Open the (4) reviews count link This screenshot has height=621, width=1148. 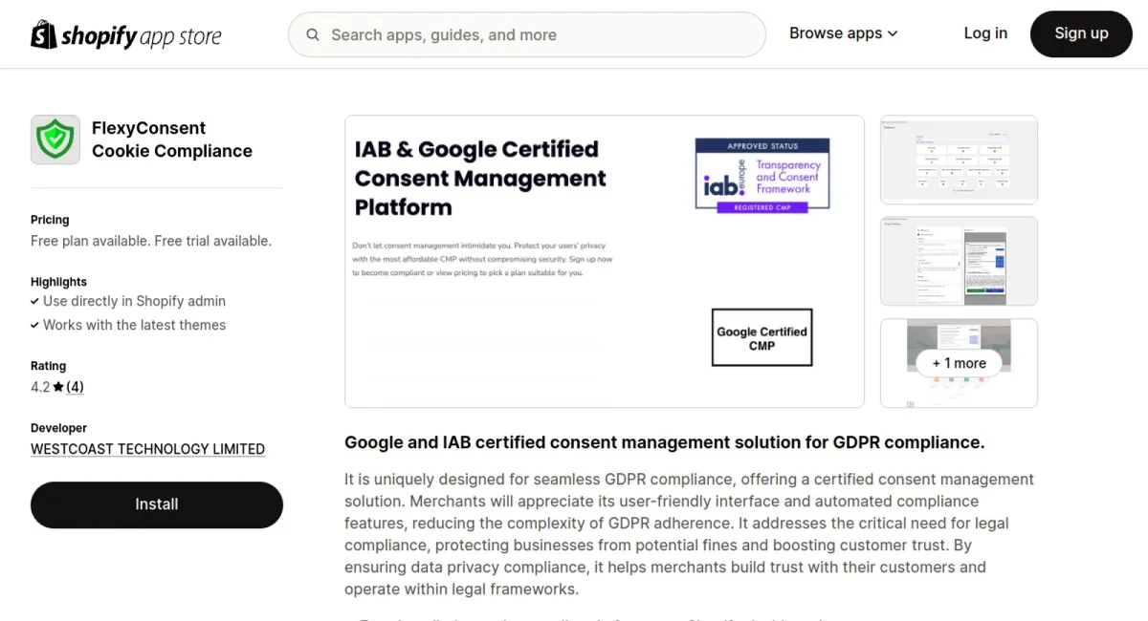pos(75,387)
